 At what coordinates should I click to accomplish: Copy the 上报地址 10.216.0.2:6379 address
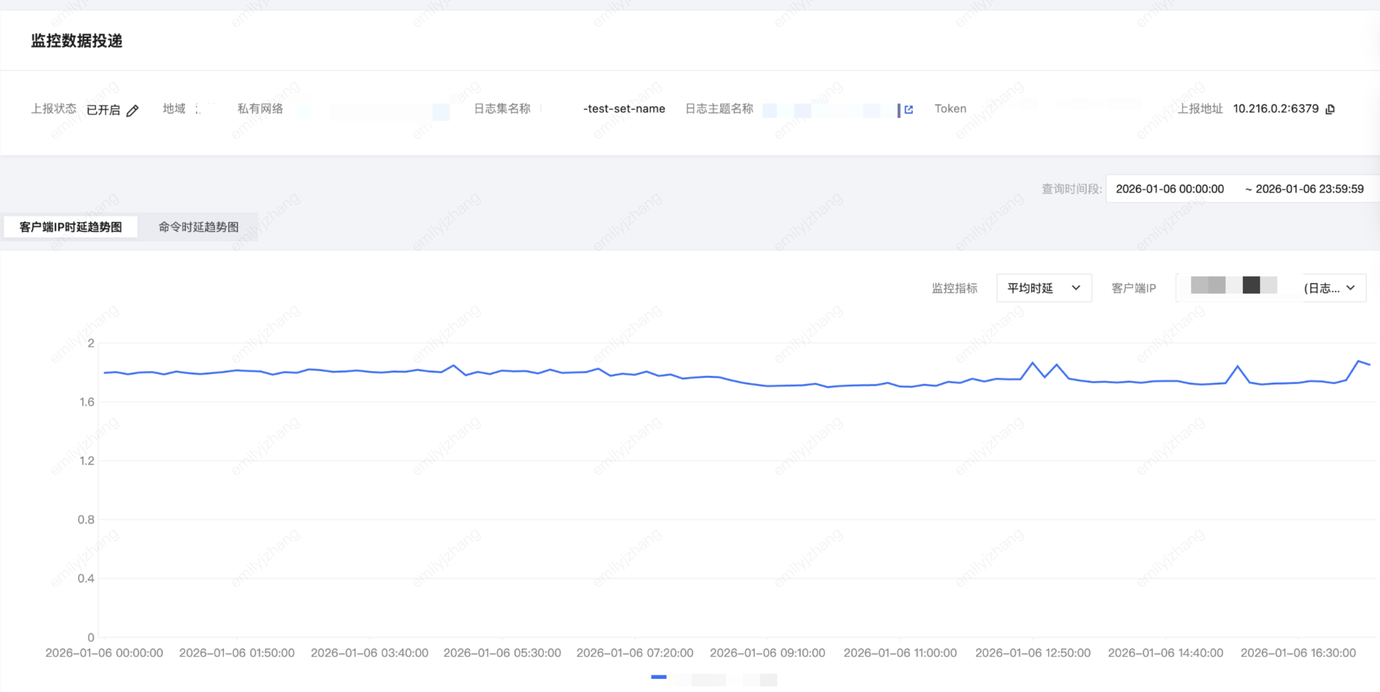tap(1330, 109)
